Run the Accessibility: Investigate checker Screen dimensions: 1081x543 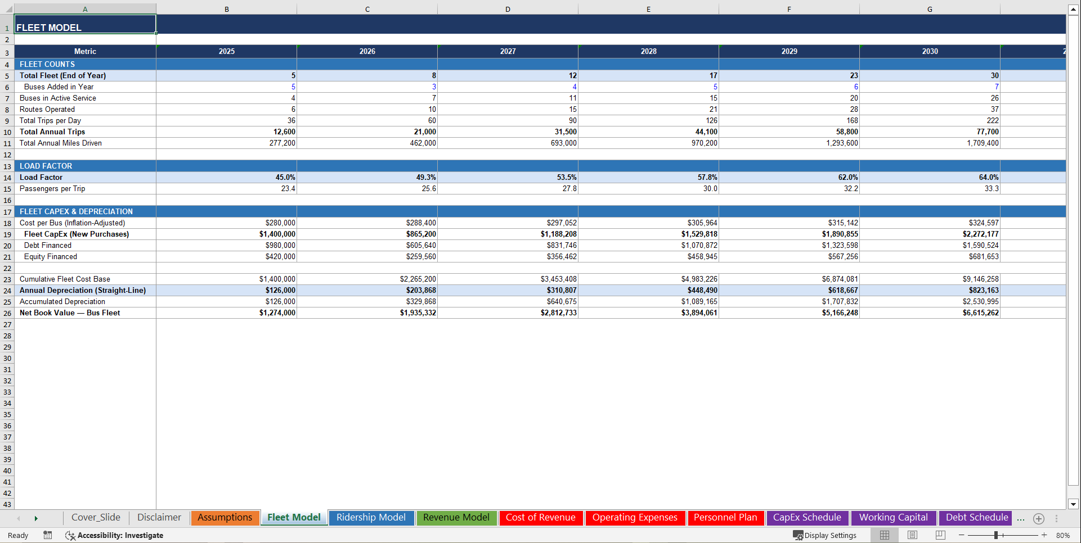pos(115,535)
